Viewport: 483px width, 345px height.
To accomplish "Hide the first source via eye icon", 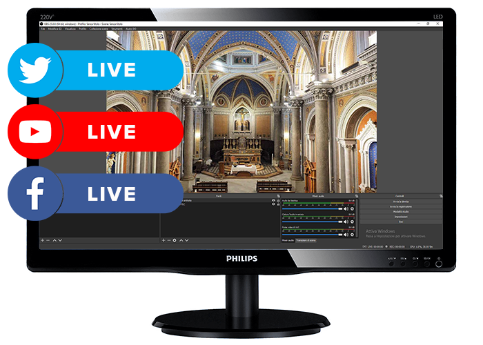I will pos(273,201).
